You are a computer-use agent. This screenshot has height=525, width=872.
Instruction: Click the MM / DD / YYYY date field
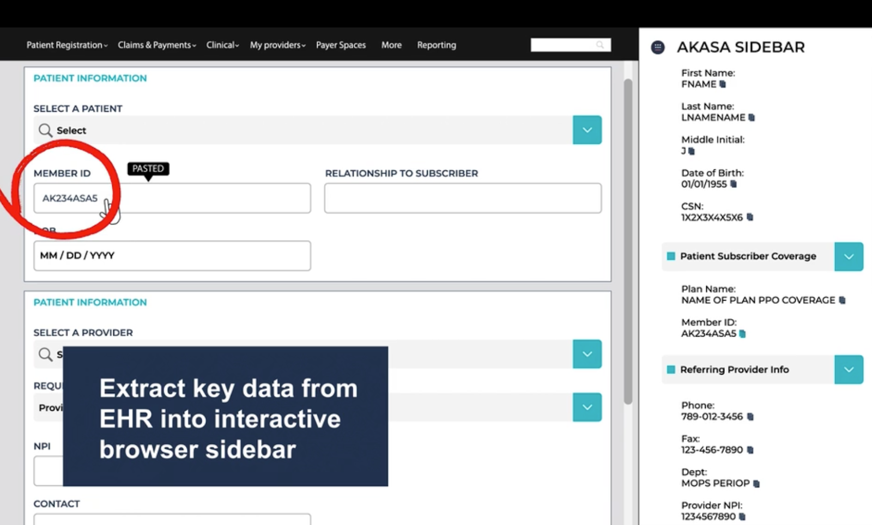(172, 256)
